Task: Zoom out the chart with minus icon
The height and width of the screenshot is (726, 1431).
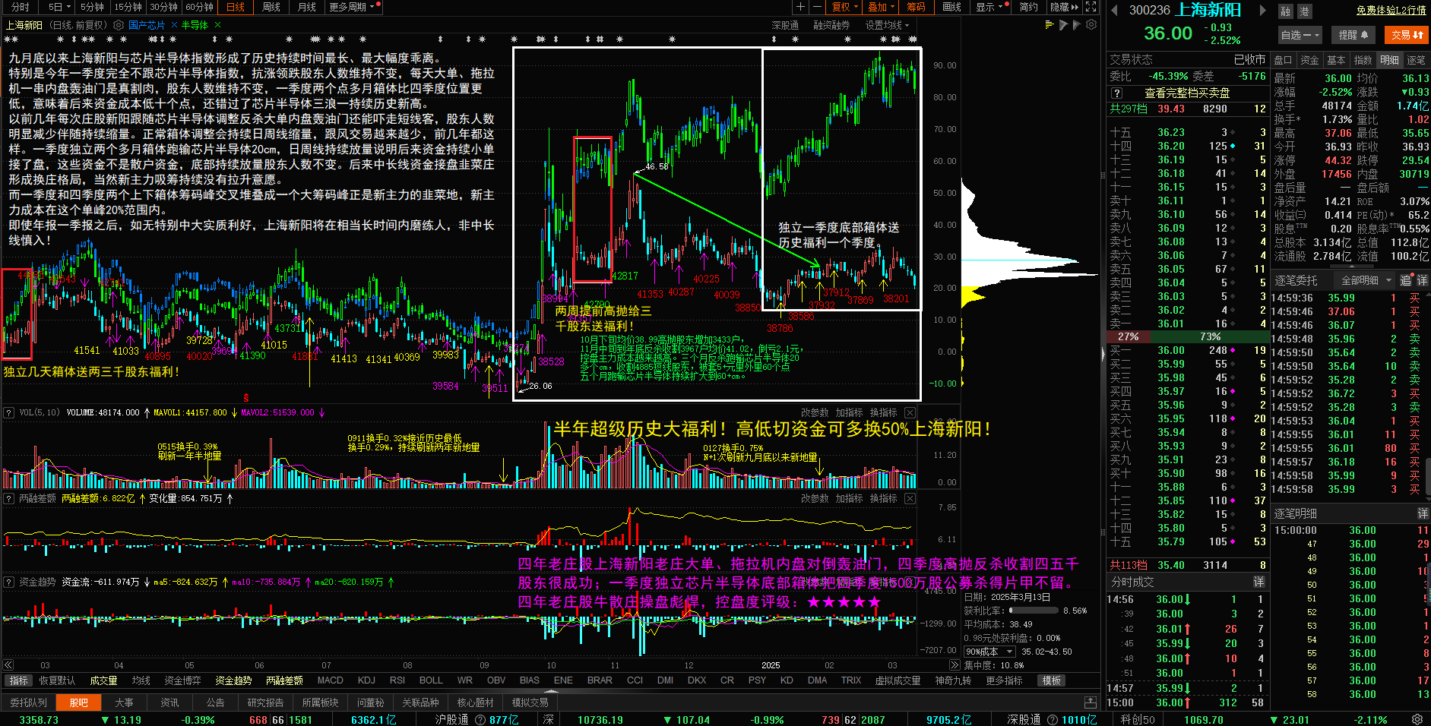Action: 817,7
